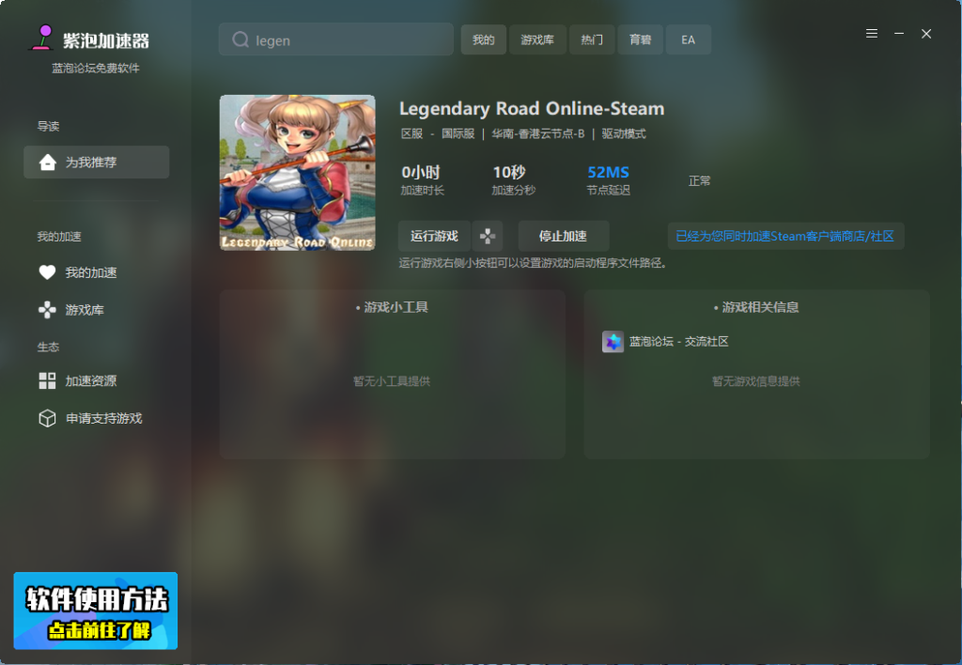Focus the search field containing legen
Image resolution: width=962 pixels, height=665 pixels.
pos(336,39)
